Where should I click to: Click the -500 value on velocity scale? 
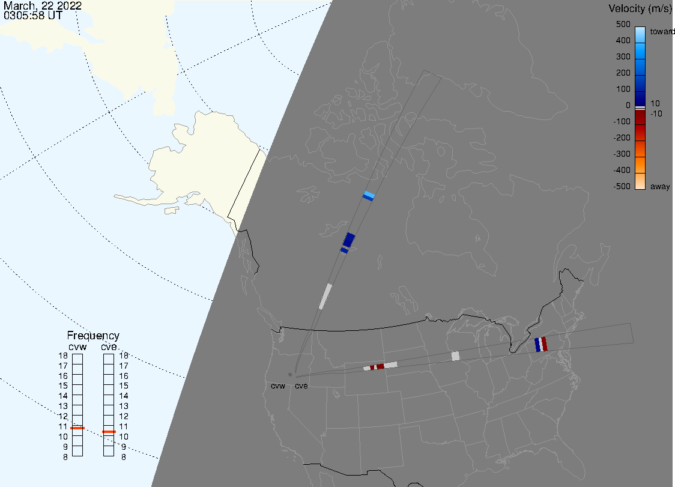[x=622, y=186]
